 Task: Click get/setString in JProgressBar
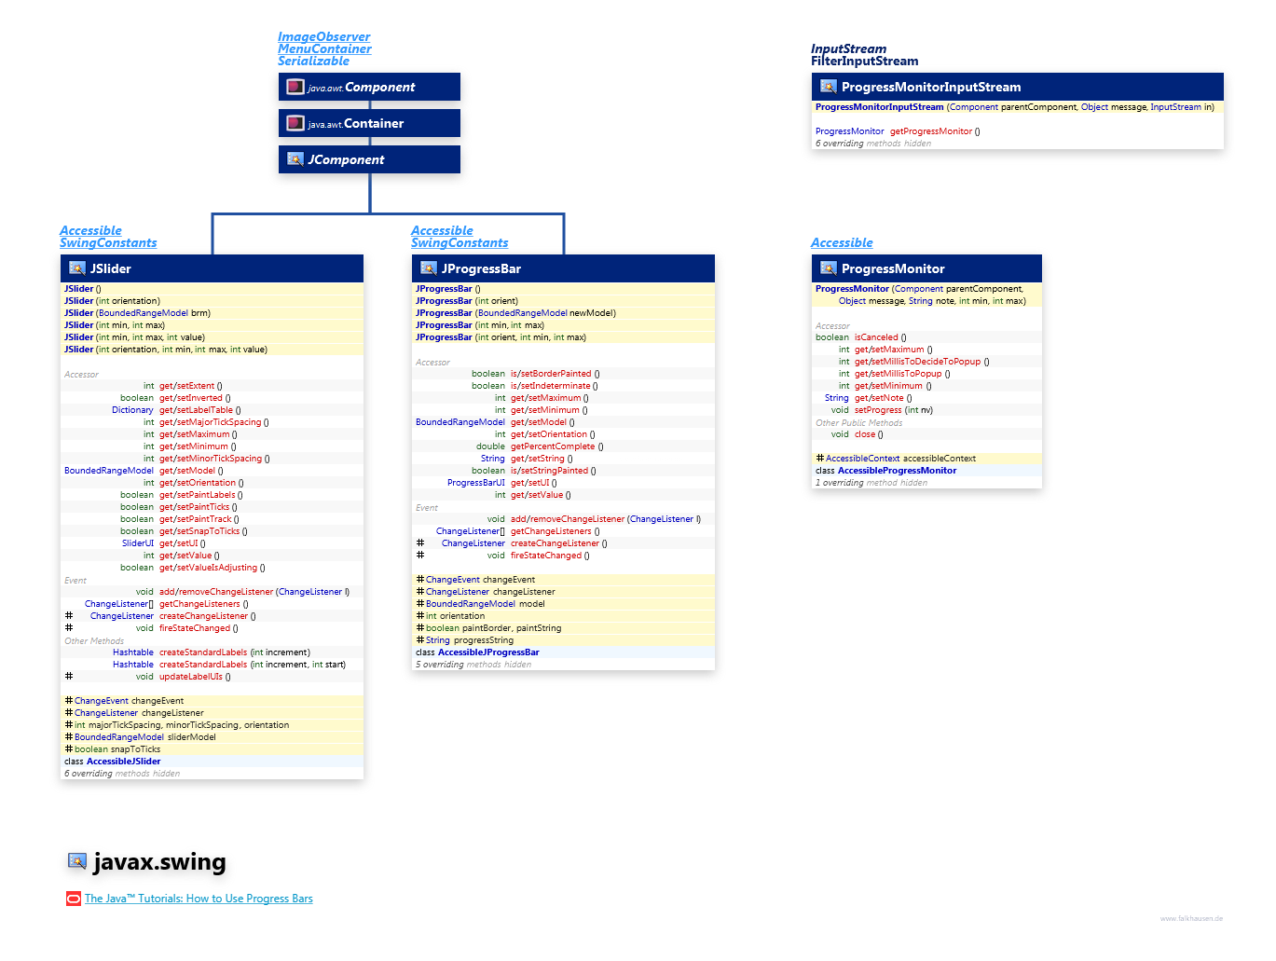click(538, 459)
